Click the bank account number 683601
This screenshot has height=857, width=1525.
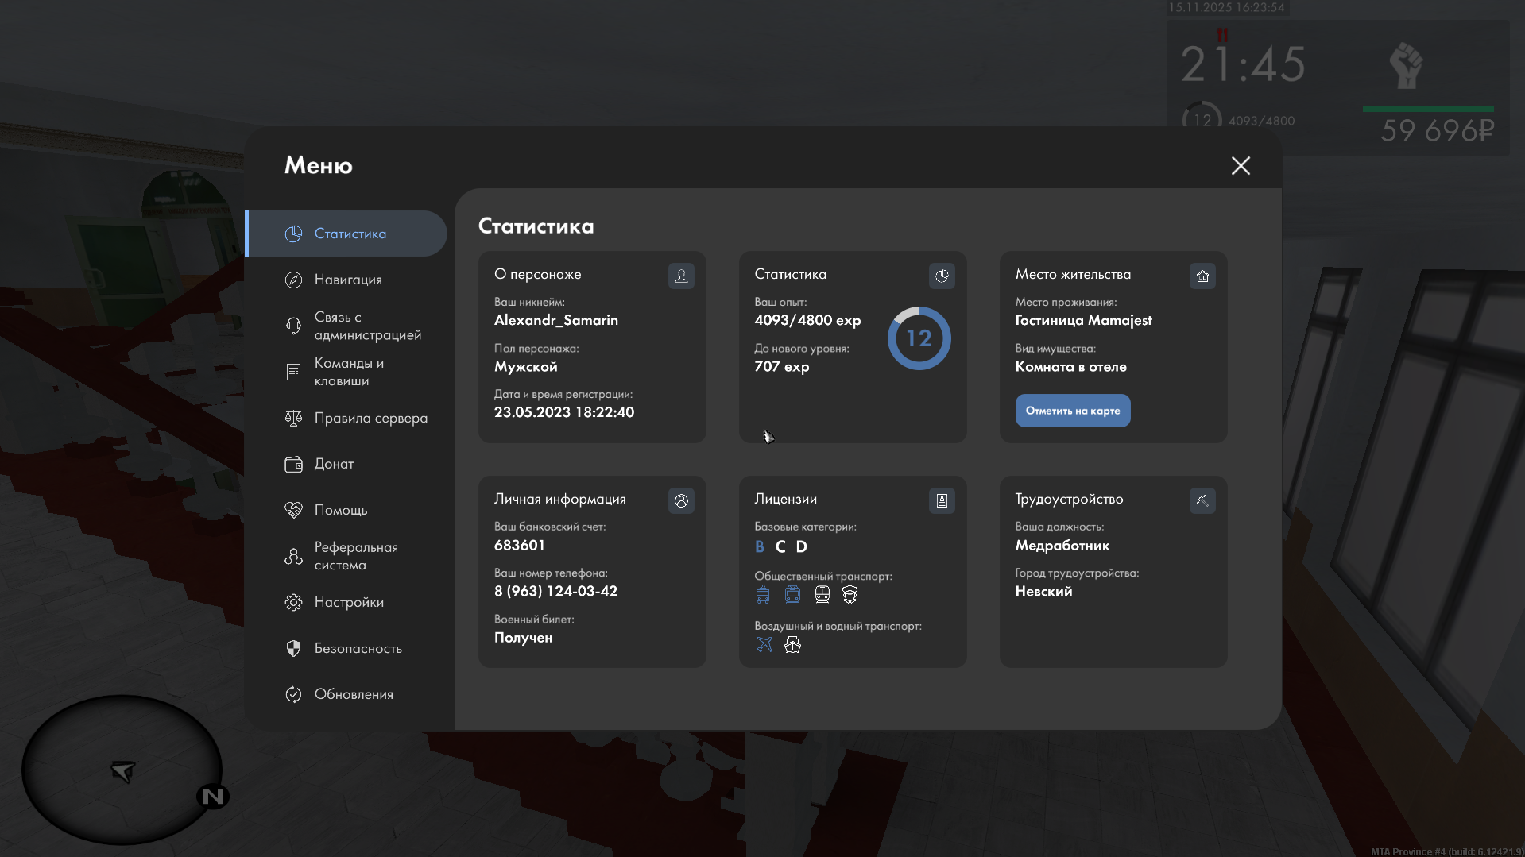click(520, 545)
